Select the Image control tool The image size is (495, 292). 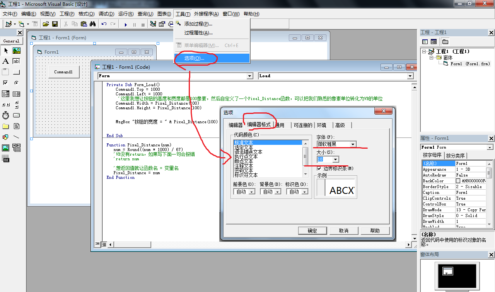coord(6,148)
